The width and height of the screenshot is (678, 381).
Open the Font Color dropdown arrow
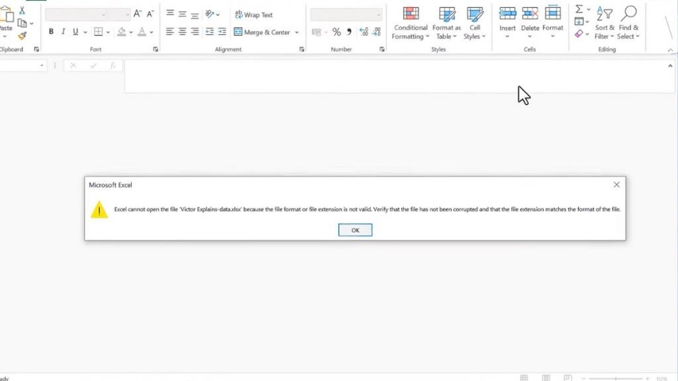pos(151,31)
